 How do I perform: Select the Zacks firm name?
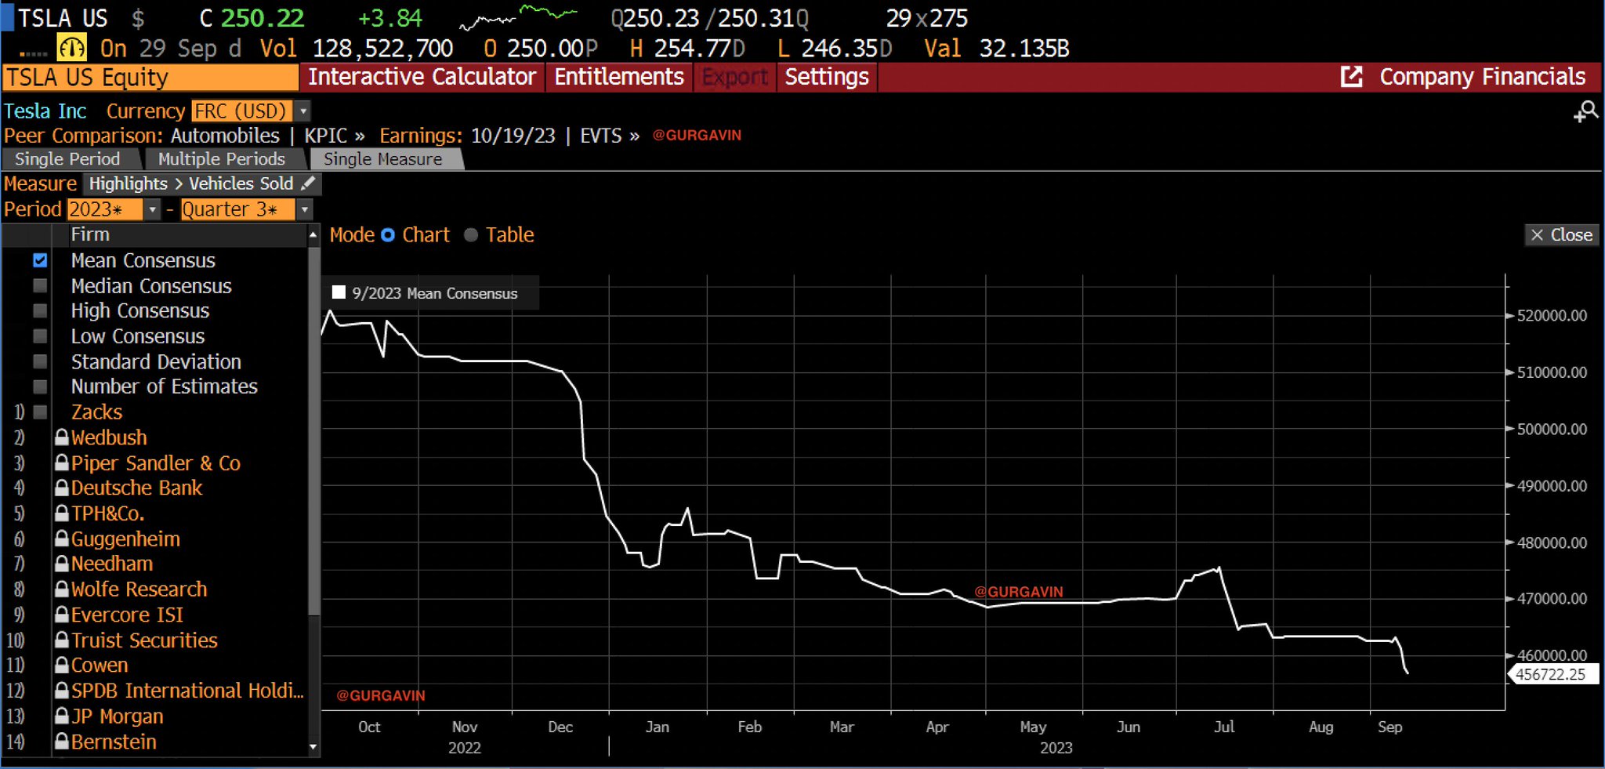(x=96, y=412)
